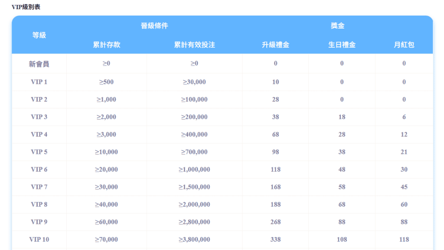The image size is (444, 250).
Task: Click the ≥1,000,000 effective bet cell
Action: click(x=194, y=169)
